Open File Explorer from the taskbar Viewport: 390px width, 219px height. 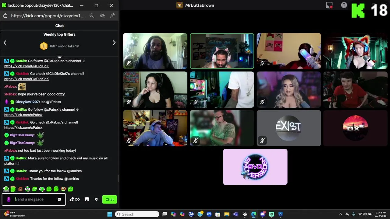click(x=227, y=214)
